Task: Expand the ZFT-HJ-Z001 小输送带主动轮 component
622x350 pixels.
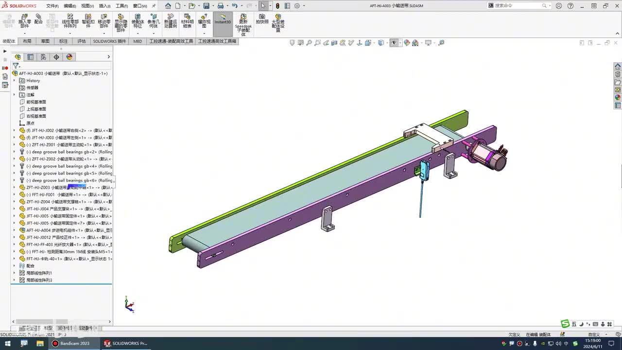Action: pyautogui.click(x=14, y=144)
